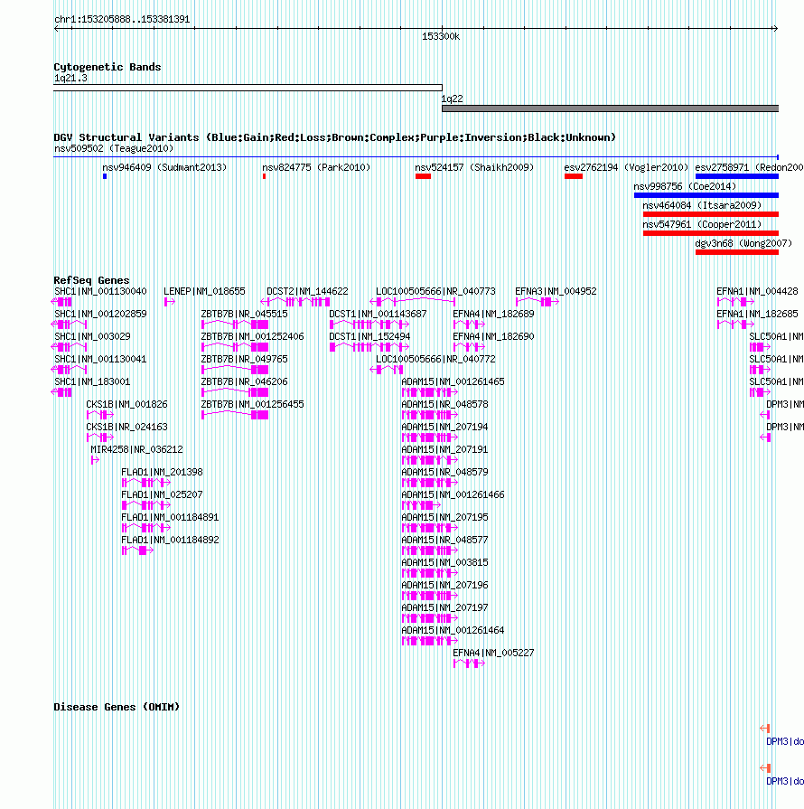Click the EFNA3 NM_004952 gene glyph
Viewport: 804px width, 809px height.
coord(538,302)
